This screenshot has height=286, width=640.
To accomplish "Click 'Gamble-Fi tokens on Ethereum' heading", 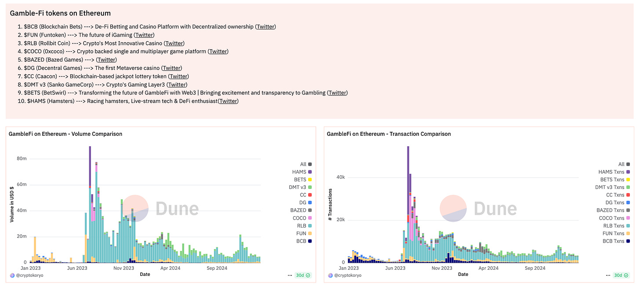I will point(60,13).
